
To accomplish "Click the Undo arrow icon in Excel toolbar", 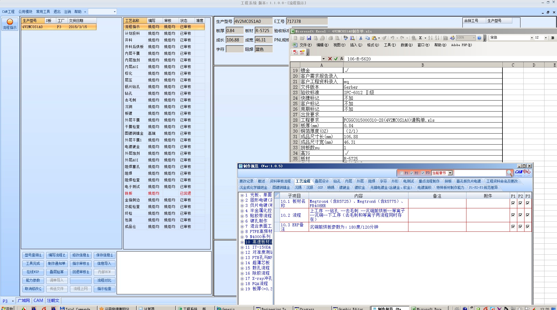I will click(x=392, y=38).
